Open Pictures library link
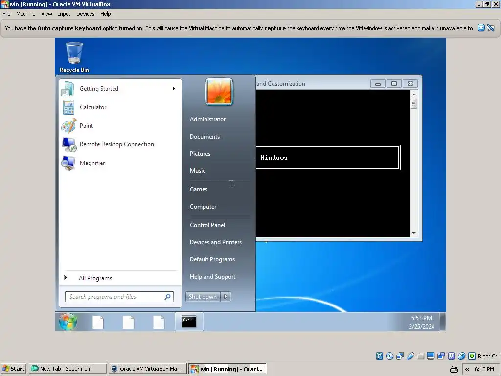 tap(200, 154)
